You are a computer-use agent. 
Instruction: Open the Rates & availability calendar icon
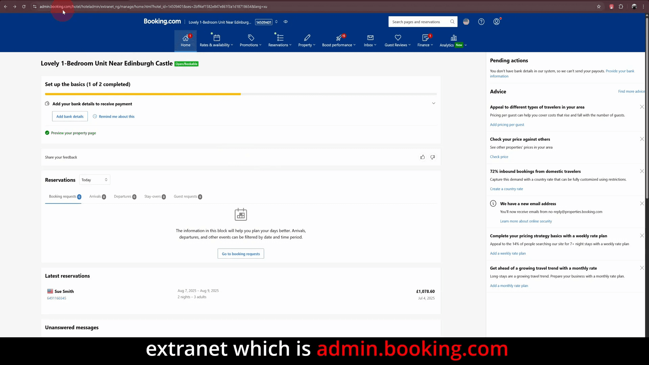[x=217, y=38]
